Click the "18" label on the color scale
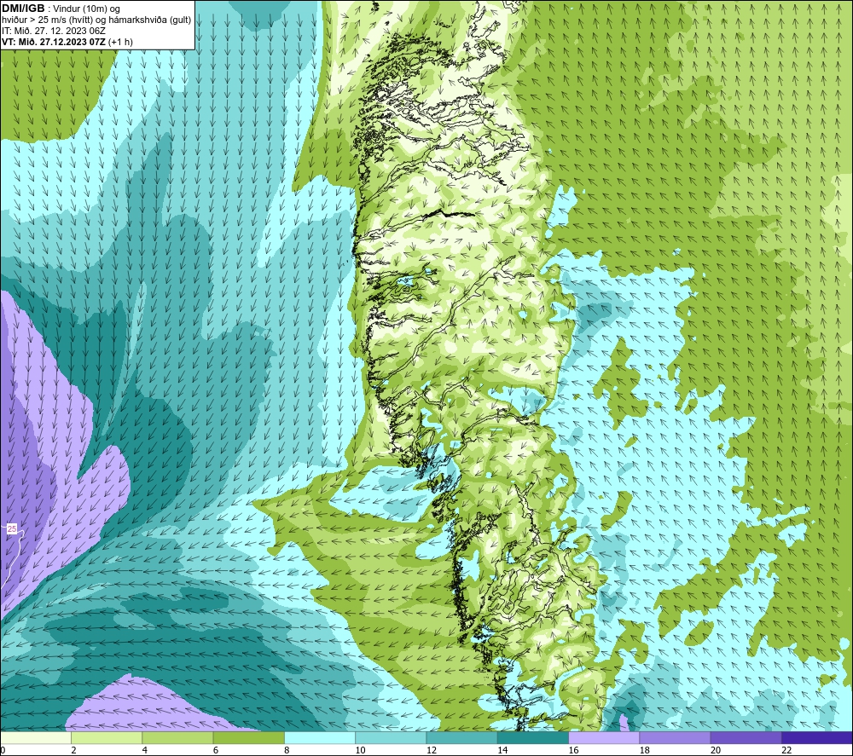 (645, 750)
